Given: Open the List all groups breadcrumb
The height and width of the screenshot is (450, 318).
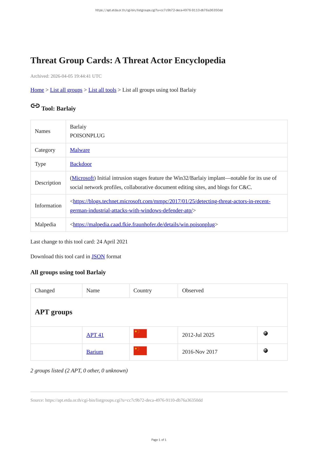Looking at the screenshot, I should tap(66, 90).
